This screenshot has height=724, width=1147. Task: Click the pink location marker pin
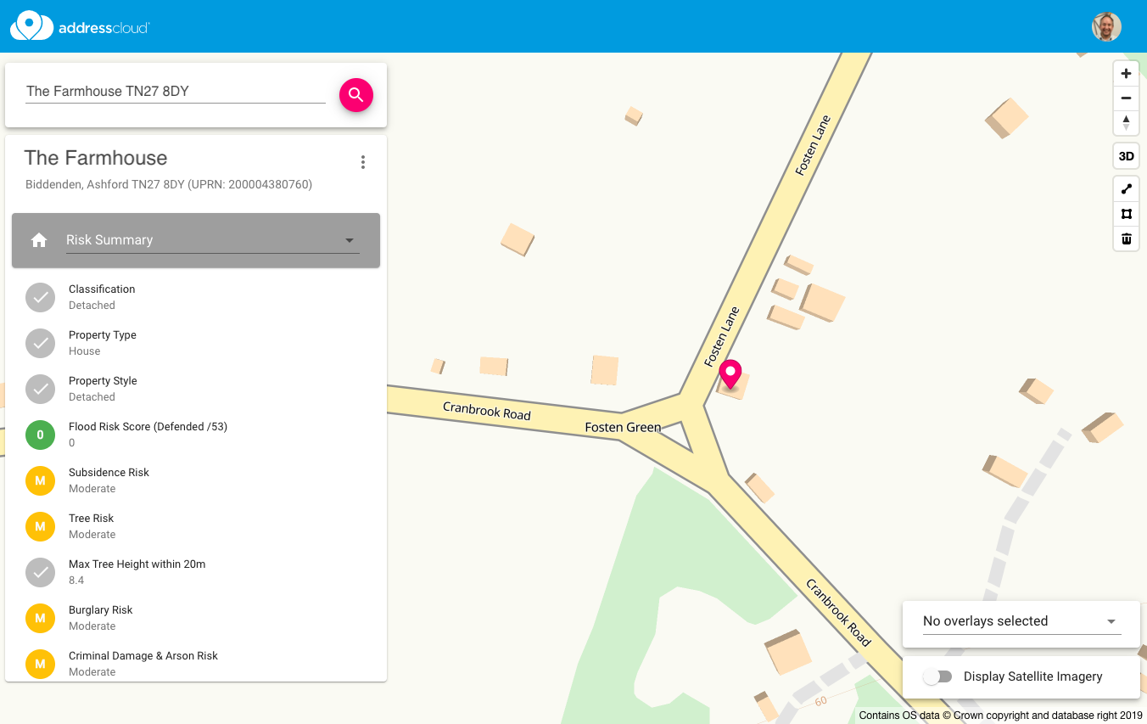click(x=730, y=374)
